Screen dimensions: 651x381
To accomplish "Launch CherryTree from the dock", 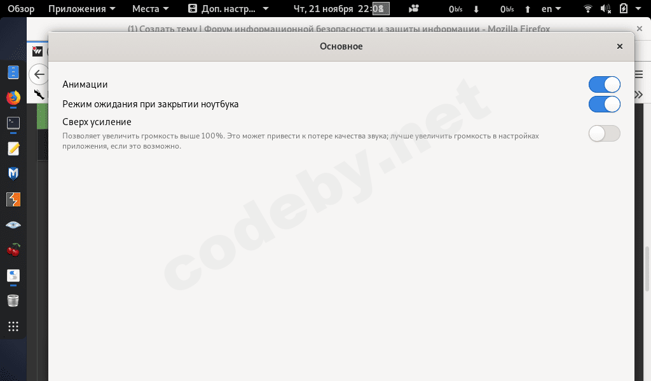I will [x=13, y=250].
